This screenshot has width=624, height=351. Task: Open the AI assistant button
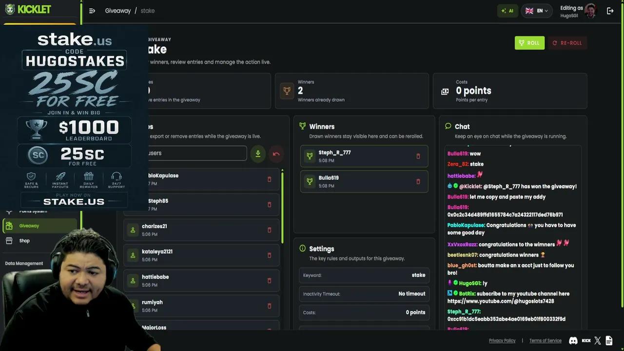[507, 11]
